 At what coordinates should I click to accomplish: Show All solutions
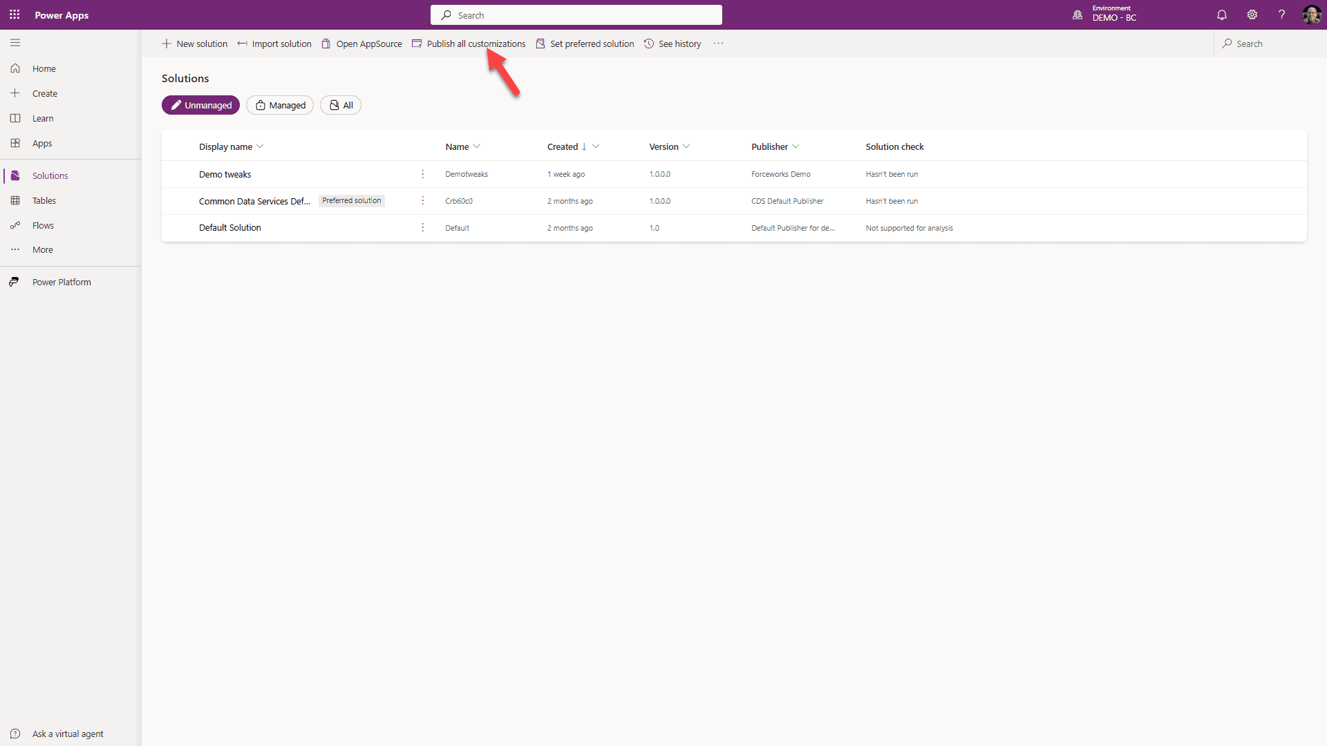click(340, 105)
